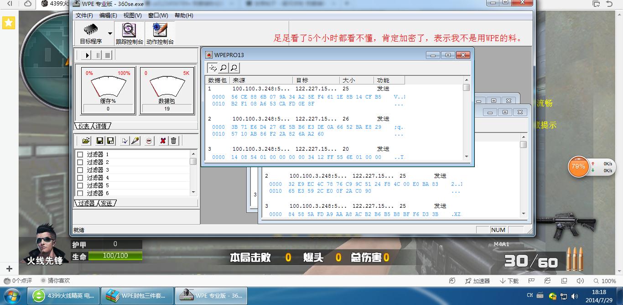Enable the 过滤器 1 checkbox
Viewport: 623px width, 305px height.
pos(80,154)
